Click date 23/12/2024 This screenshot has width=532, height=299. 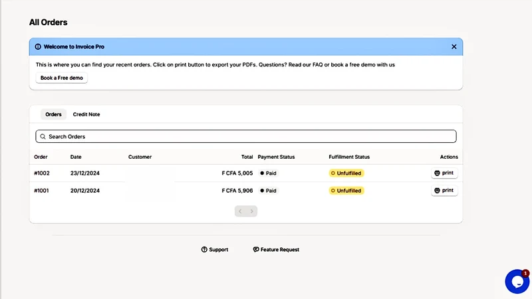(85, 173)
